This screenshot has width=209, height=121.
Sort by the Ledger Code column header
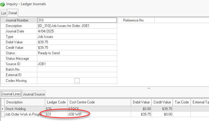pos(56,102)
